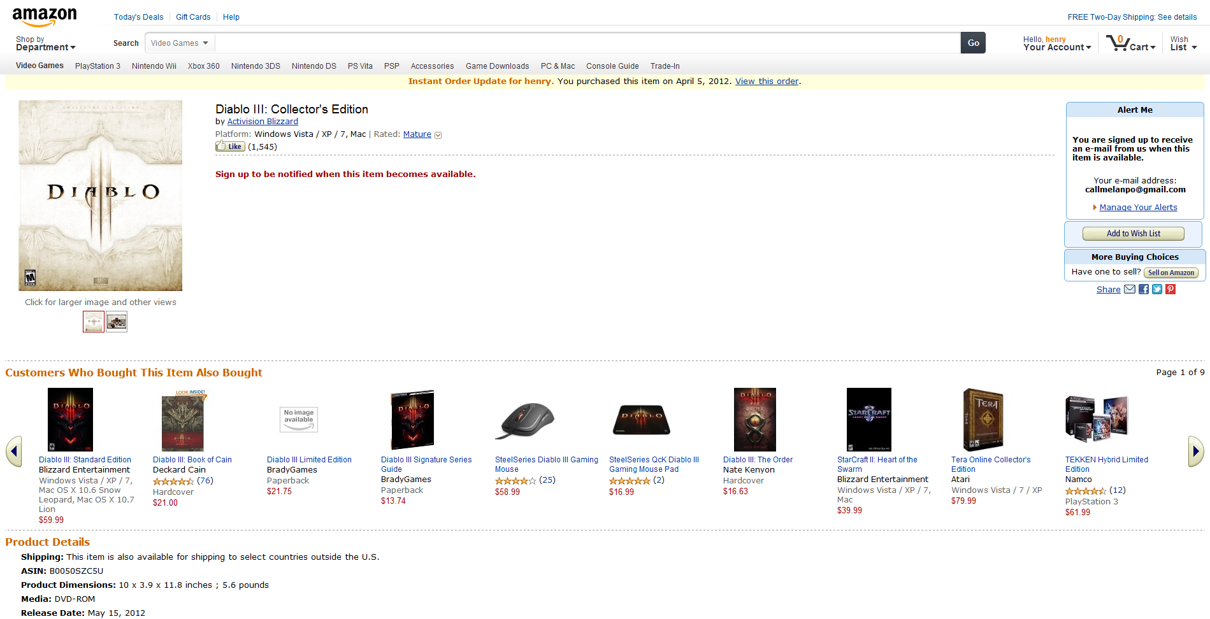The image size is (1210, 619).
Task: Open PC & Mac category
Action: tap(558, 66)
